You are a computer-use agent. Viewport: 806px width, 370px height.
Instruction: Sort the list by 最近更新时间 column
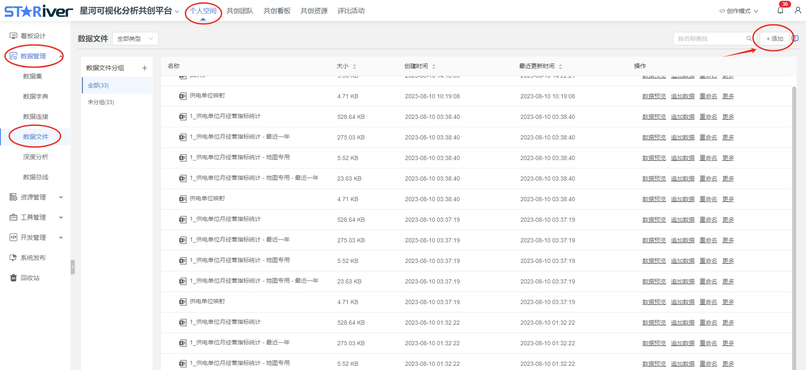tap(560, 66)
